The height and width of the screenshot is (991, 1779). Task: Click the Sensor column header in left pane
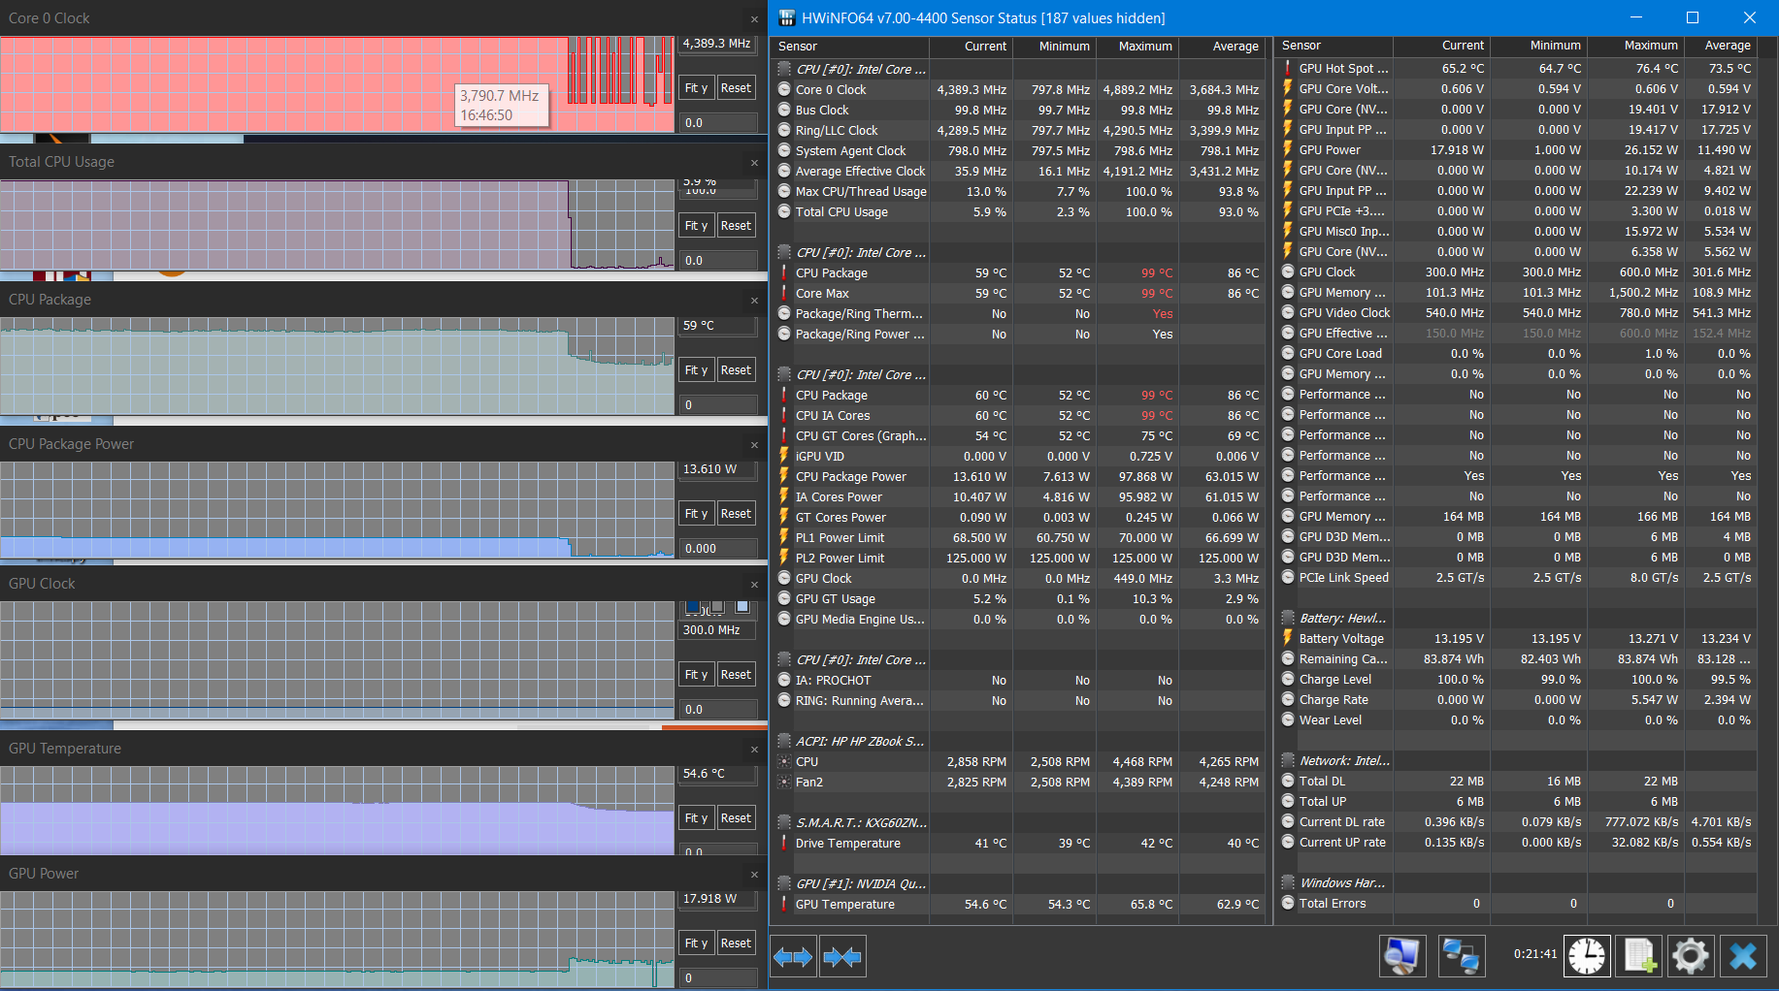tap(850, 47)
